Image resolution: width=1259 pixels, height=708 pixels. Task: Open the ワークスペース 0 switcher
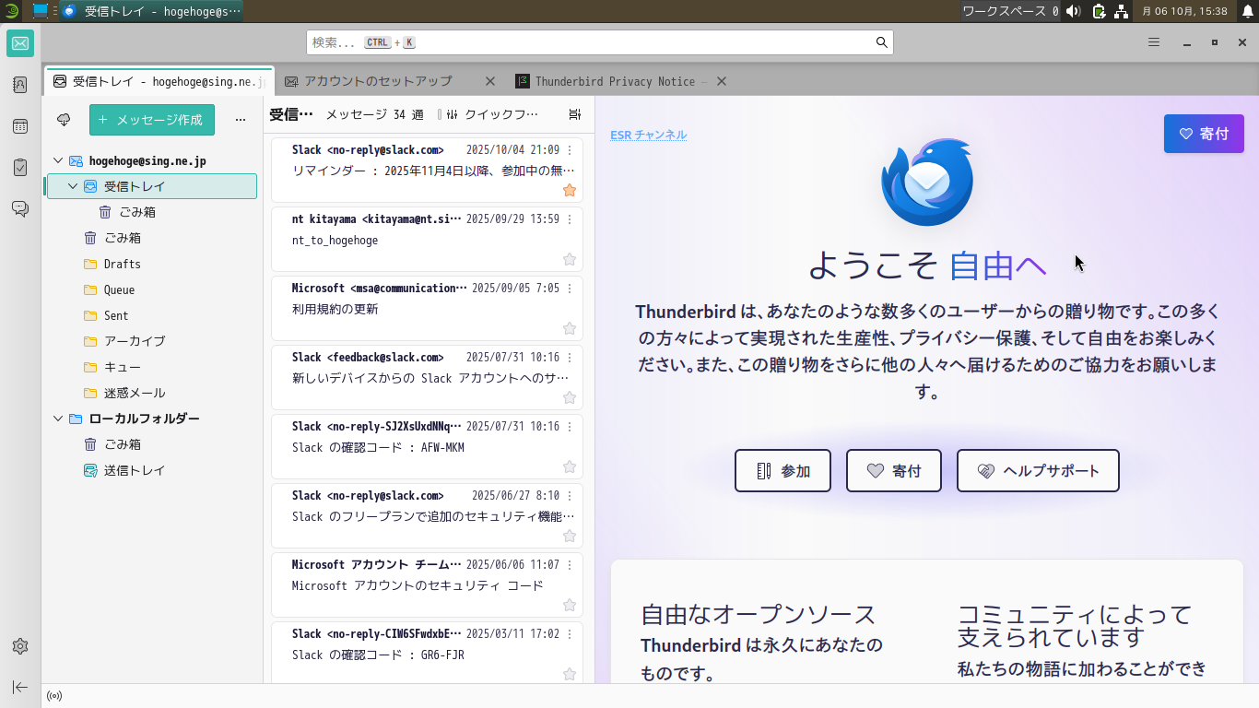[x=1010, y=11]
